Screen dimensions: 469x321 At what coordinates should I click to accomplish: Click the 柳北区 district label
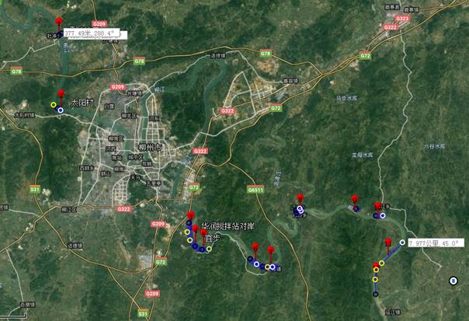(129, 116)
